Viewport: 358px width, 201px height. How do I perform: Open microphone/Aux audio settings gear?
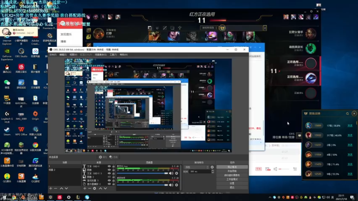coord(176,173)
